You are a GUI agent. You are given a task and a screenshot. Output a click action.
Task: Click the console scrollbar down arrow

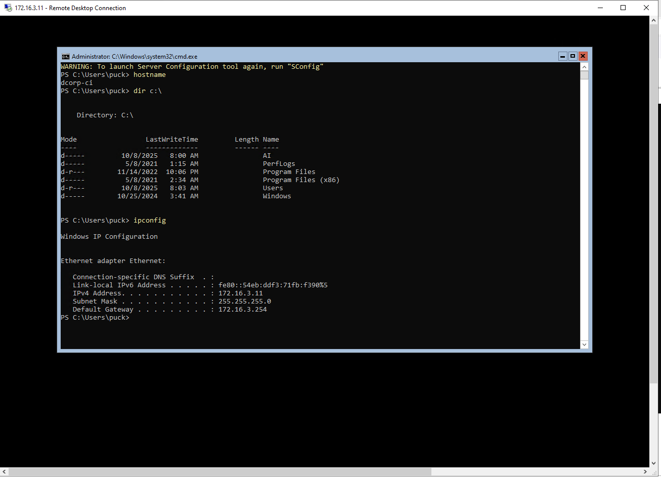[584, 344]
